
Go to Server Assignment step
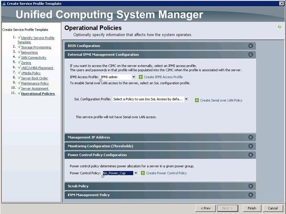point(35,88)
